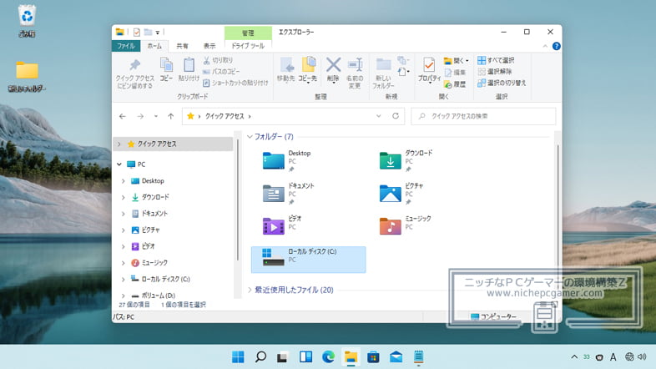The height and width of the screenshot is (369, 656).
Task: Select Local Disk (C:) tile
Action: [308, 260]
